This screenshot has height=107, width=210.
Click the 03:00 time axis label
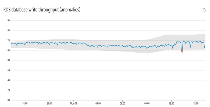click(x=98, y=104)
